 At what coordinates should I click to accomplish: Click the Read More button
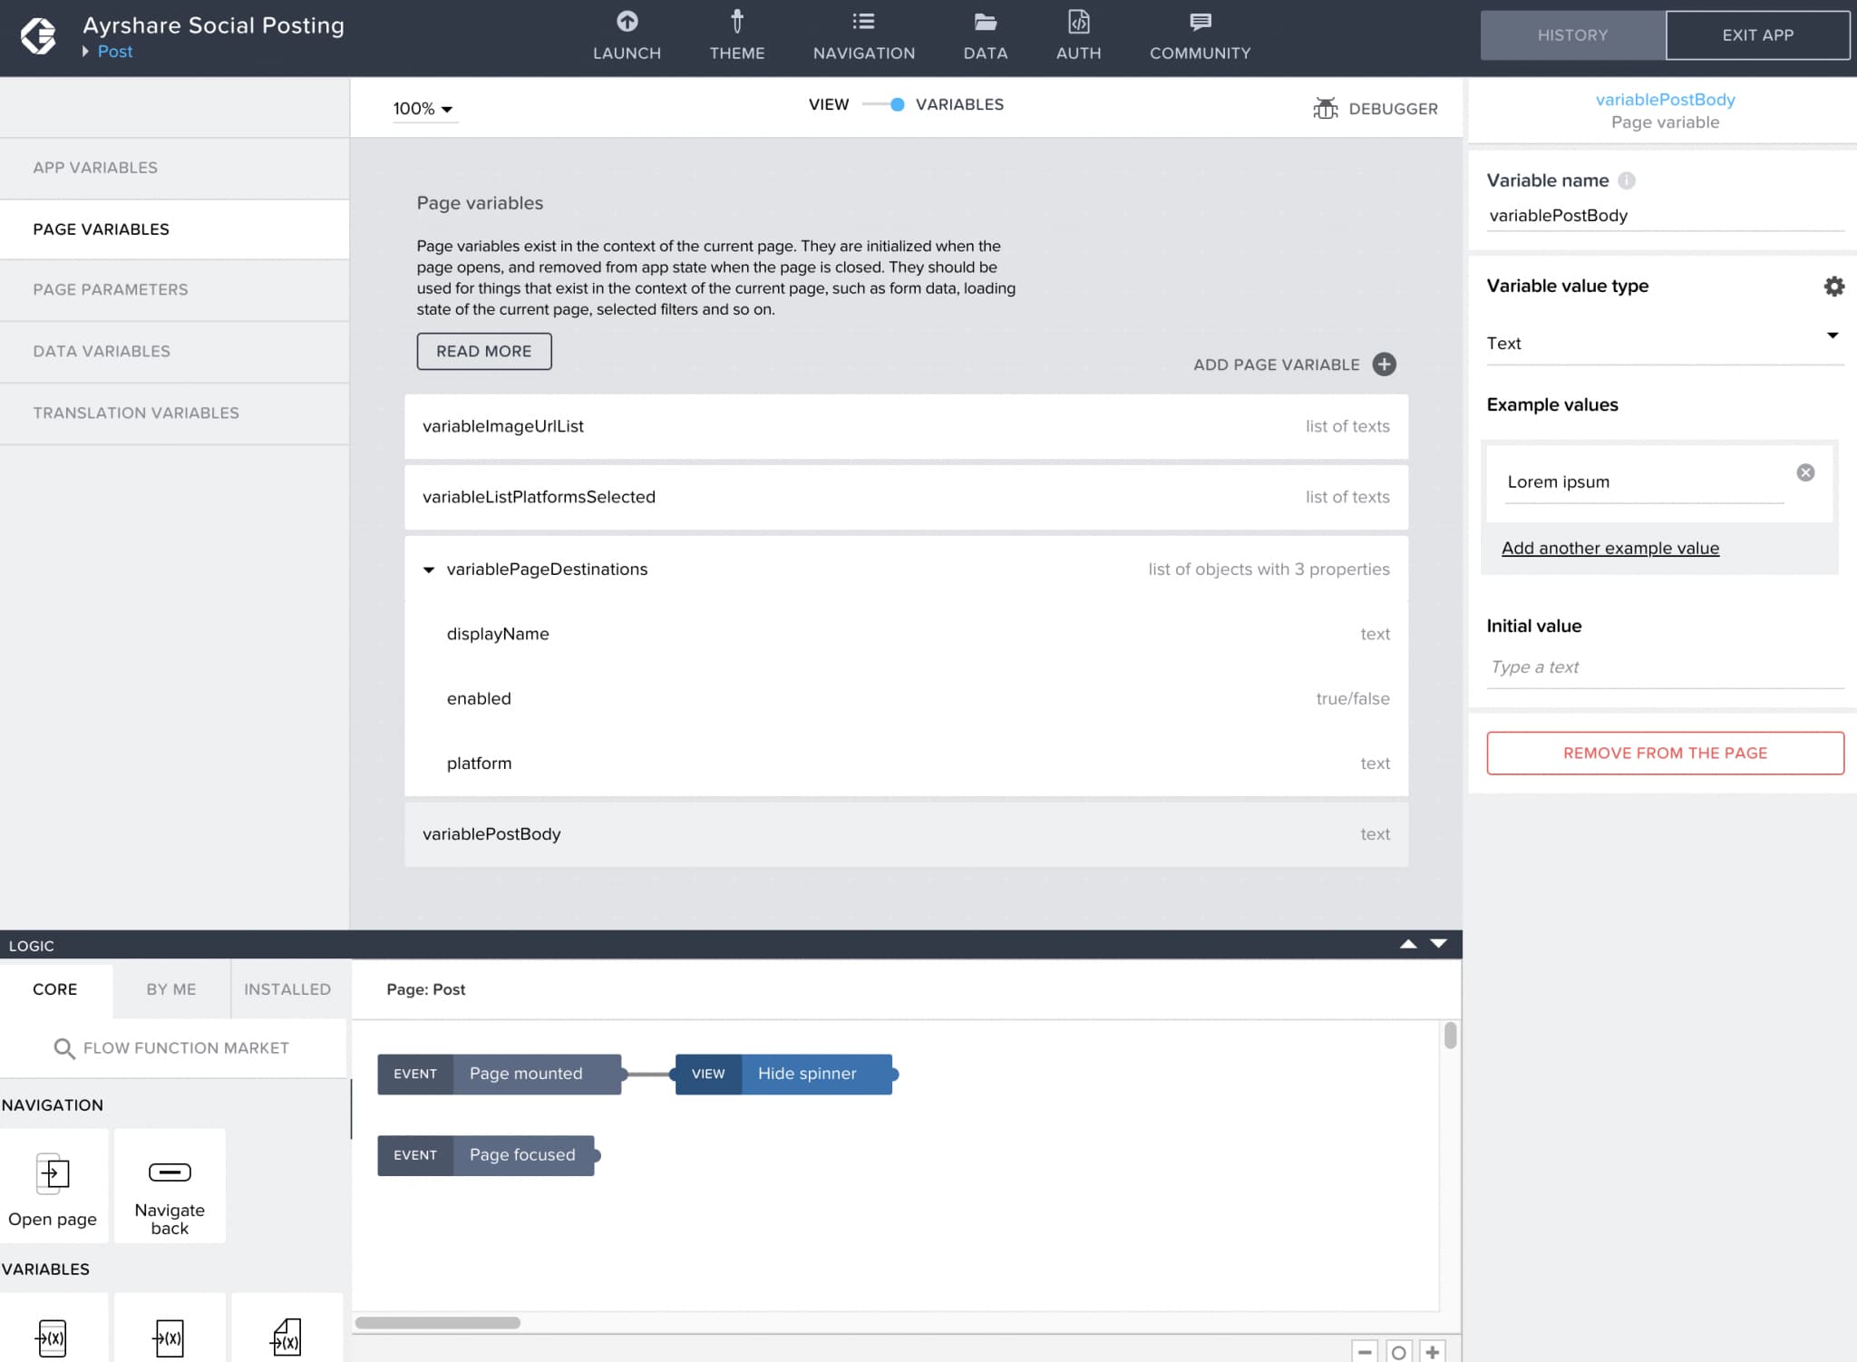[x=484, y=351]
